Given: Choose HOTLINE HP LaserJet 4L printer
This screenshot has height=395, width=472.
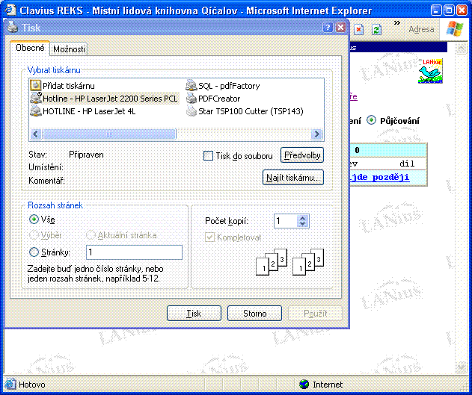Looking at the screenshot, I should [x=83, y=111].
